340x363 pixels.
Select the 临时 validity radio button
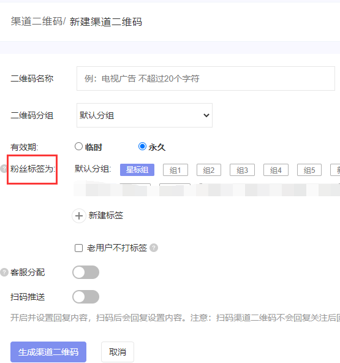(78, 147)
